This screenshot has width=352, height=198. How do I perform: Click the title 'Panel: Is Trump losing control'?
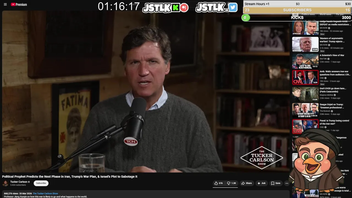tap(334, 122)
